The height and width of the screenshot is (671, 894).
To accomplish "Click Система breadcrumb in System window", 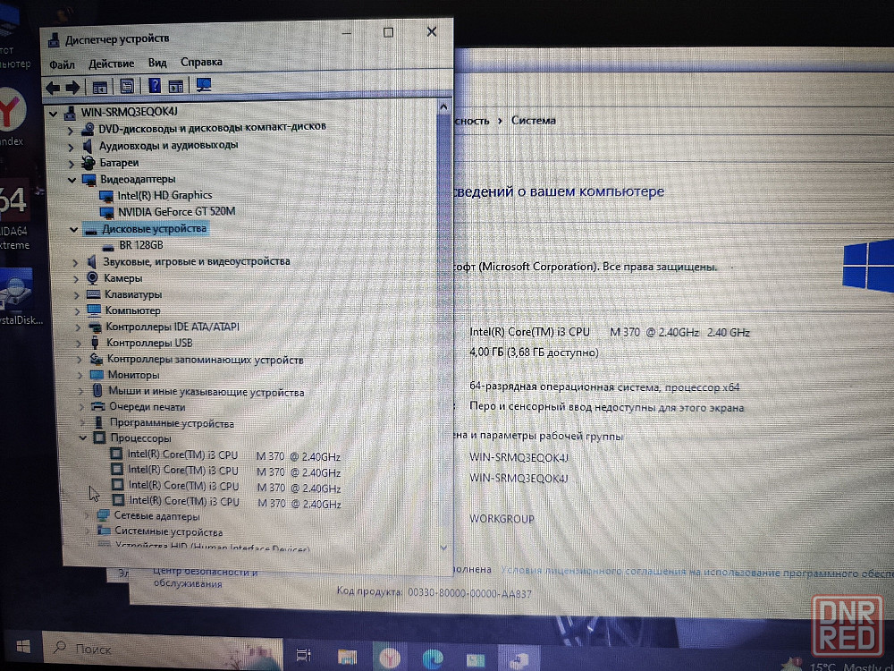I will click(x=533, y=121).
